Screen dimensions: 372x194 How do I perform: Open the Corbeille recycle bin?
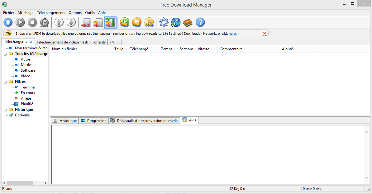click(22, 115)
